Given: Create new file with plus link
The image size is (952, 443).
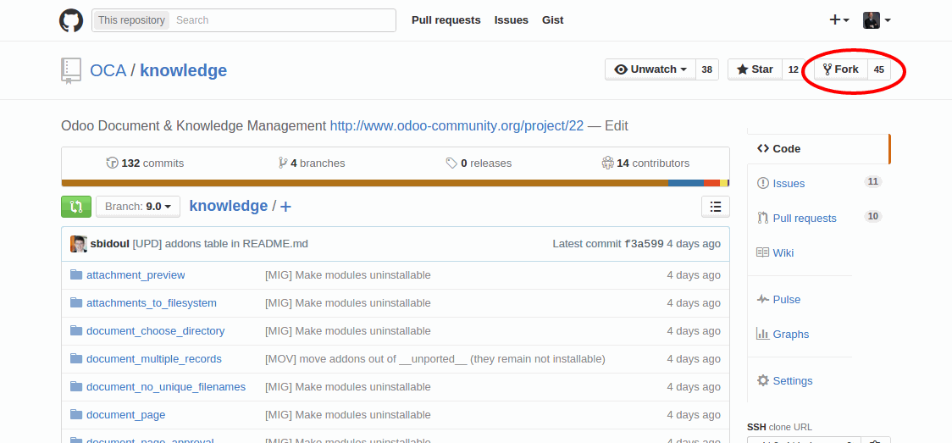Looking at the screenshot, I should 285,207.
